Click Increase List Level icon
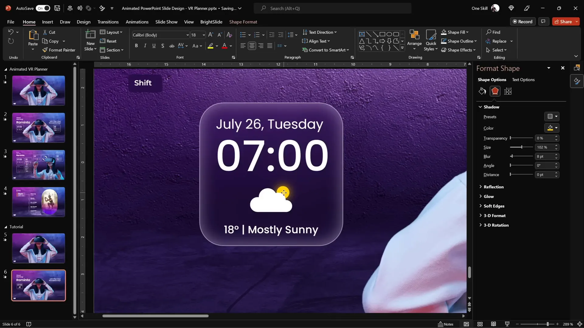This screenshot has width=584, height=328. point(281,35)
